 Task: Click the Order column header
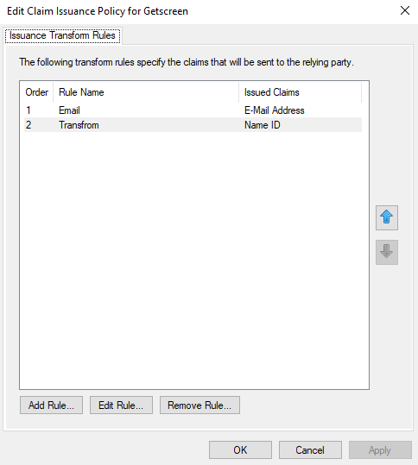click(x=37, y=92)
